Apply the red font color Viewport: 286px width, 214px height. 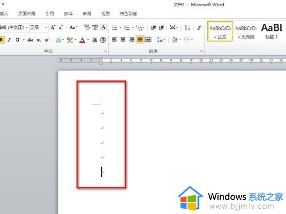82,40
